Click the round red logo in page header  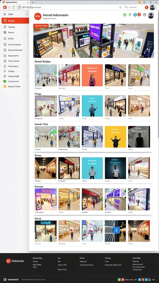click(38, 16)
